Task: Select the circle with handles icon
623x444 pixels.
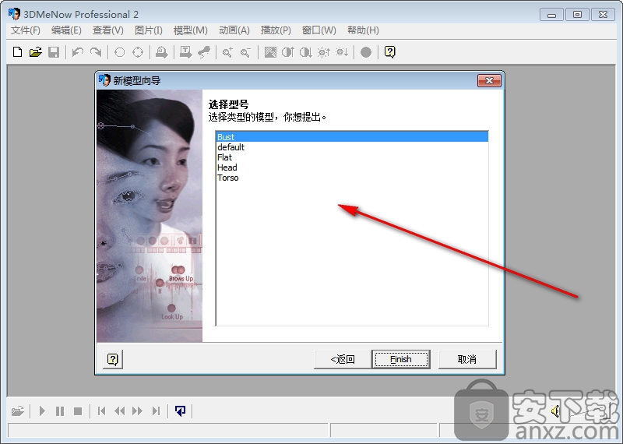Action: (x=138, y=52)
